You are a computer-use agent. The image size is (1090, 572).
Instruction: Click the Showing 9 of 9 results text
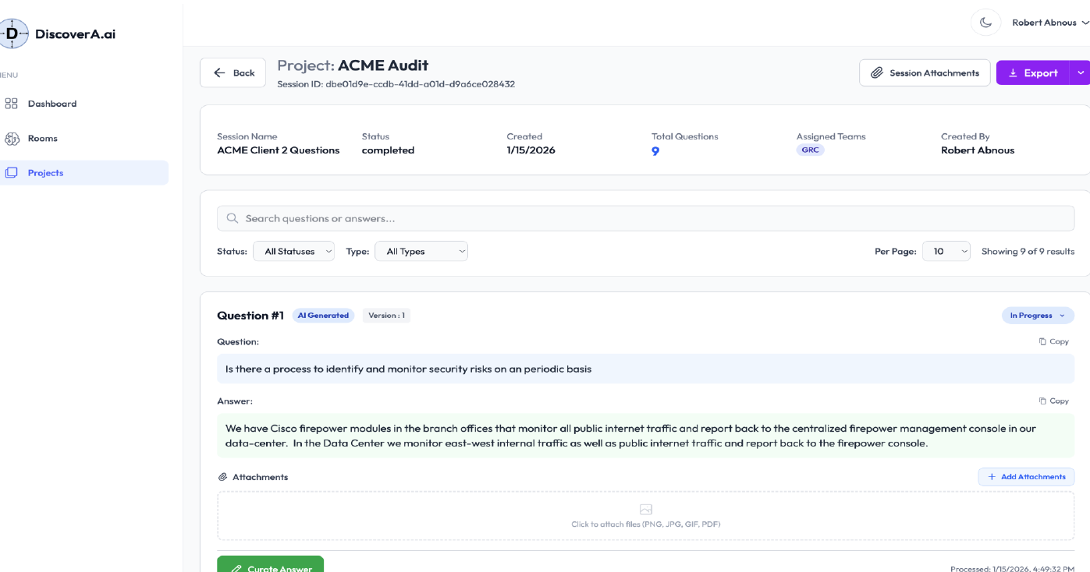1028,251
